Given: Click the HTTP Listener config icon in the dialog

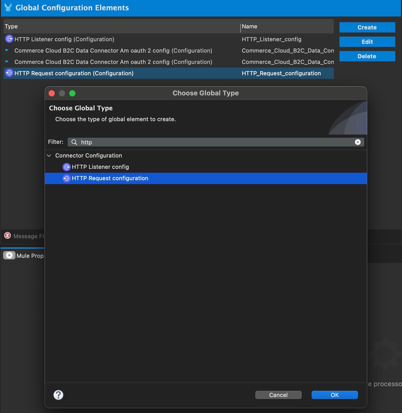Looking at the screenshot, I should pyautogui.click(x=67, y=167).
